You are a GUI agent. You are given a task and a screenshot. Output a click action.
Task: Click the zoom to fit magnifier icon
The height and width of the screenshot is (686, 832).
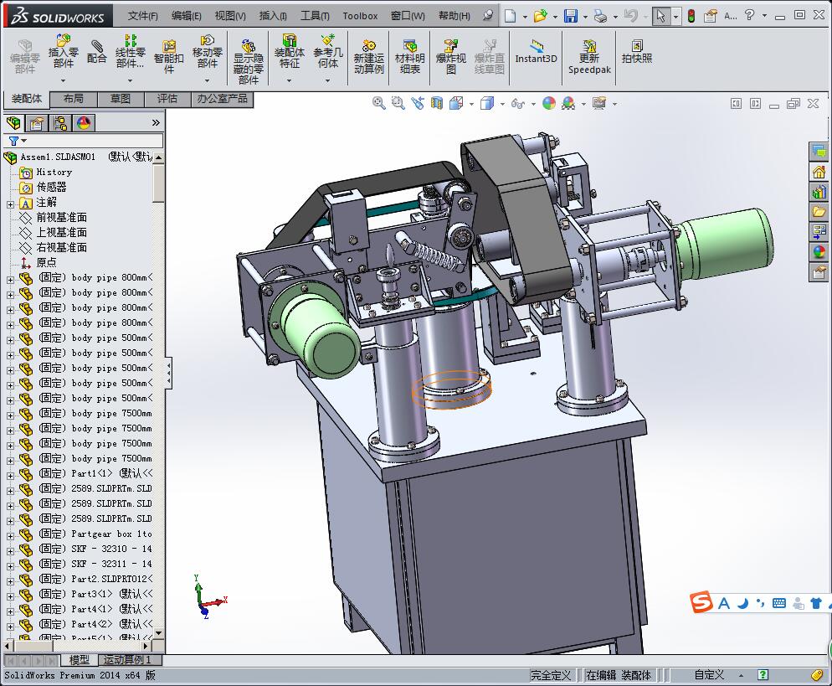point(379,103)
